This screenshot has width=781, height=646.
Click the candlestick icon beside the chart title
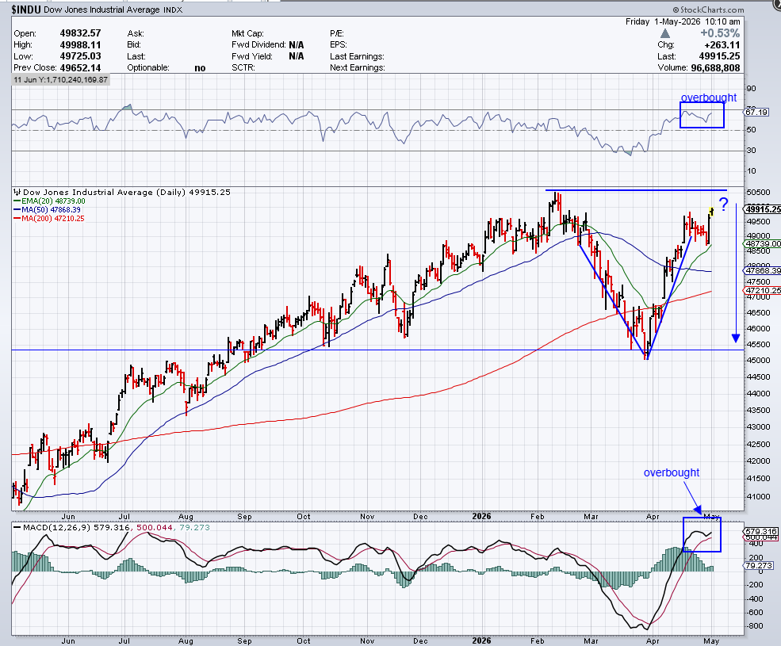coord(17,193)
